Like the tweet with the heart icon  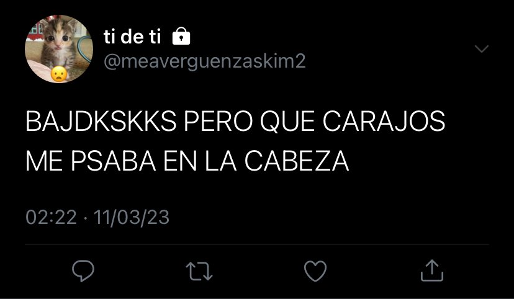pyautogui.click(x=315, y=271)
